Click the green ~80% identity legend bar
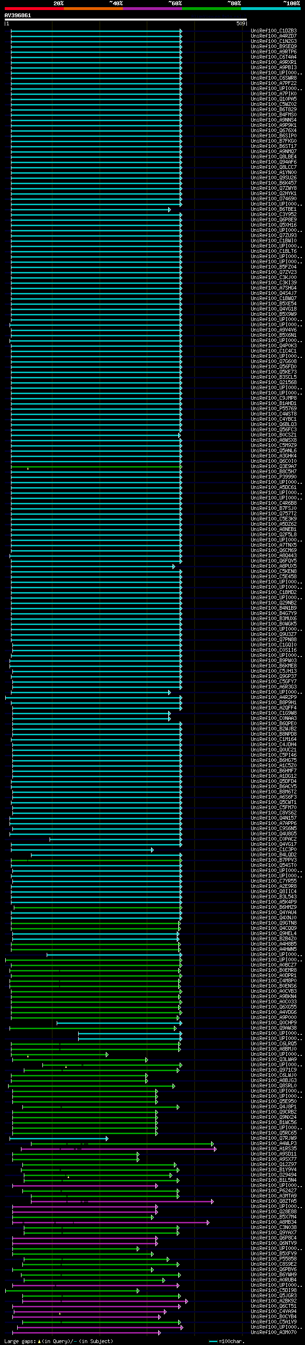This screenshot has height=1345, width=305. coord(211,9)
